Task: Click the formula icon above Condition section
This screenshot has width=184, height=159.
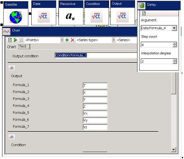Action: (x=12, y=137)
